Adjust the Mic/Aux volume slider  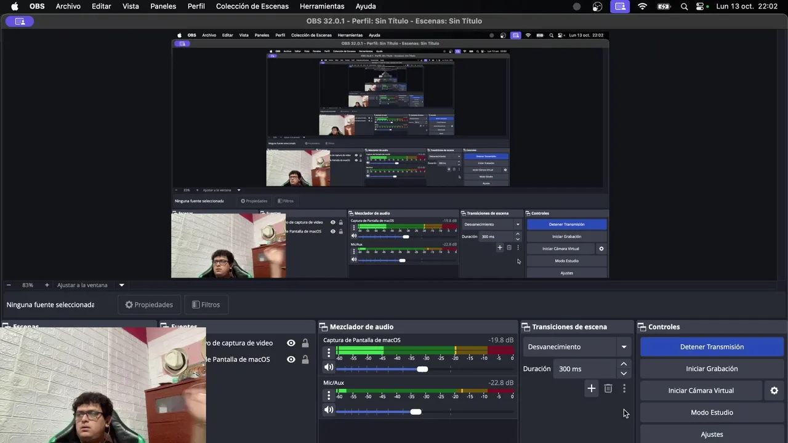pos(416,411)
